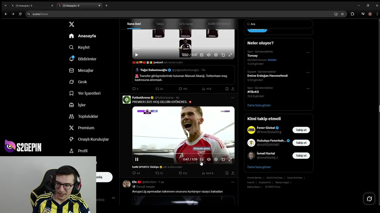
Task: Show more trends via Daha fazla göster
Action: coord(259,105)
